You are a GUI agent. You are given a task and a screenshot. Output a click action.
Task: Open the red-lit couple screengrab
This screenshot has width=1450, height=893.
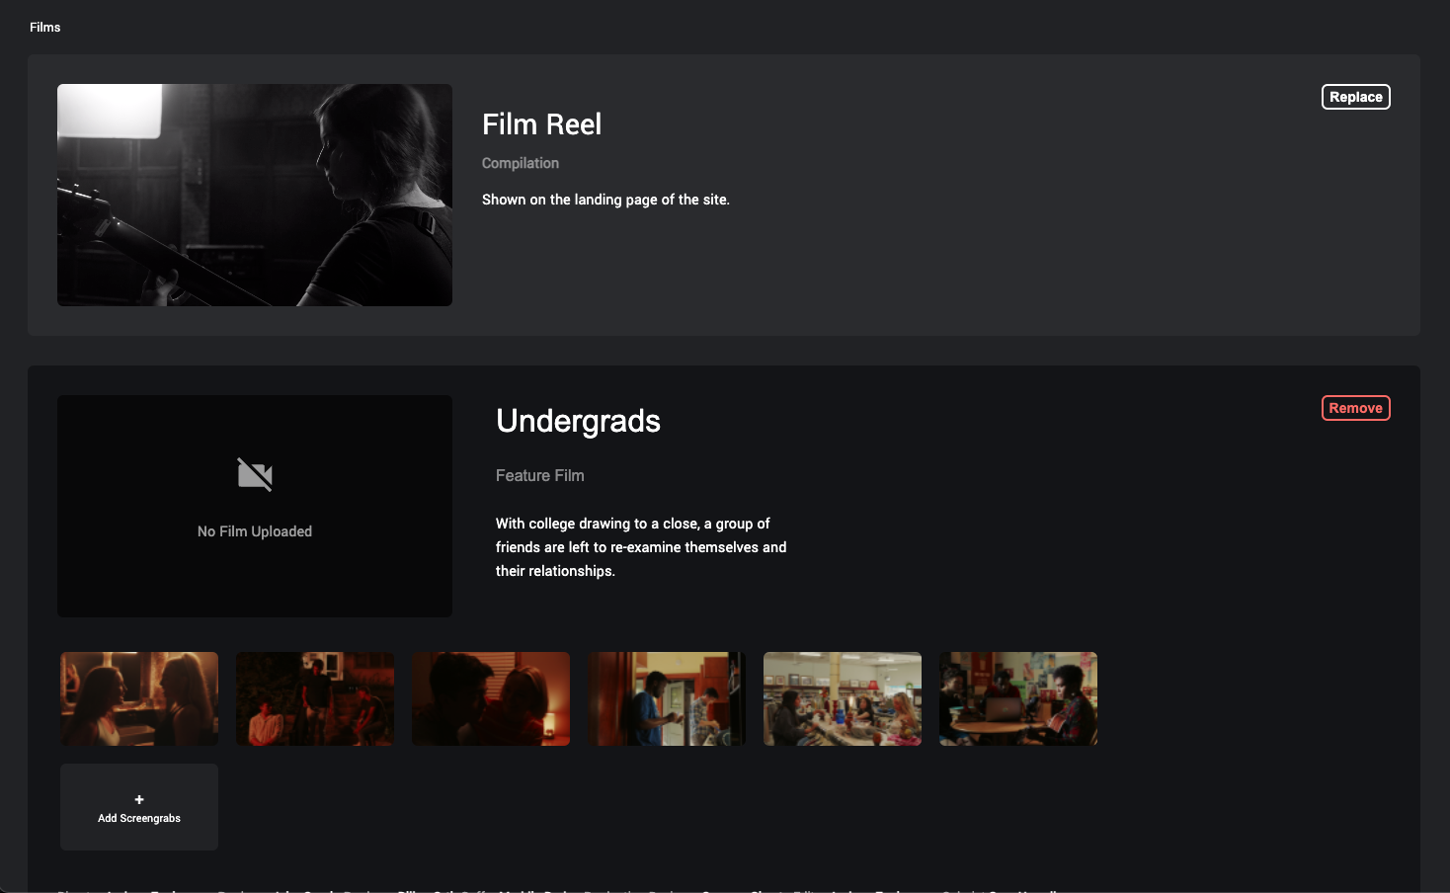click(x=490, y=698)
